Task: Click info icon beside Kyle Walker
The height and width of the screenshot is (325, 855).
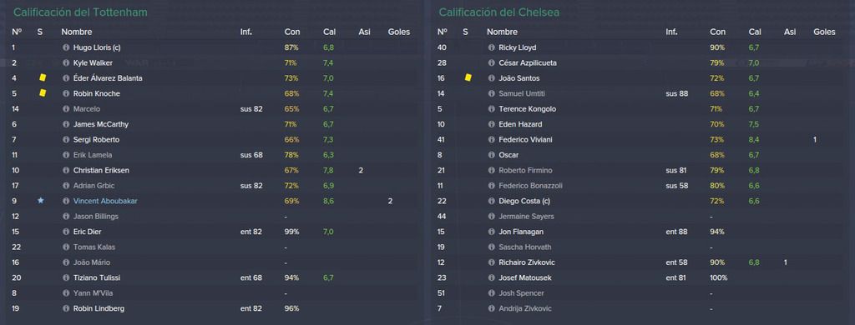Action: coord(66,63)
